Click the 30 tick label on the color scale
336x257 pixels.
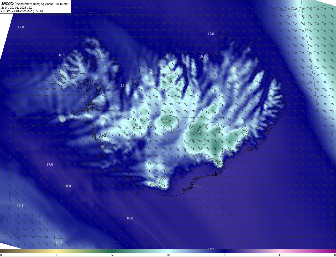tap(280, 255)
